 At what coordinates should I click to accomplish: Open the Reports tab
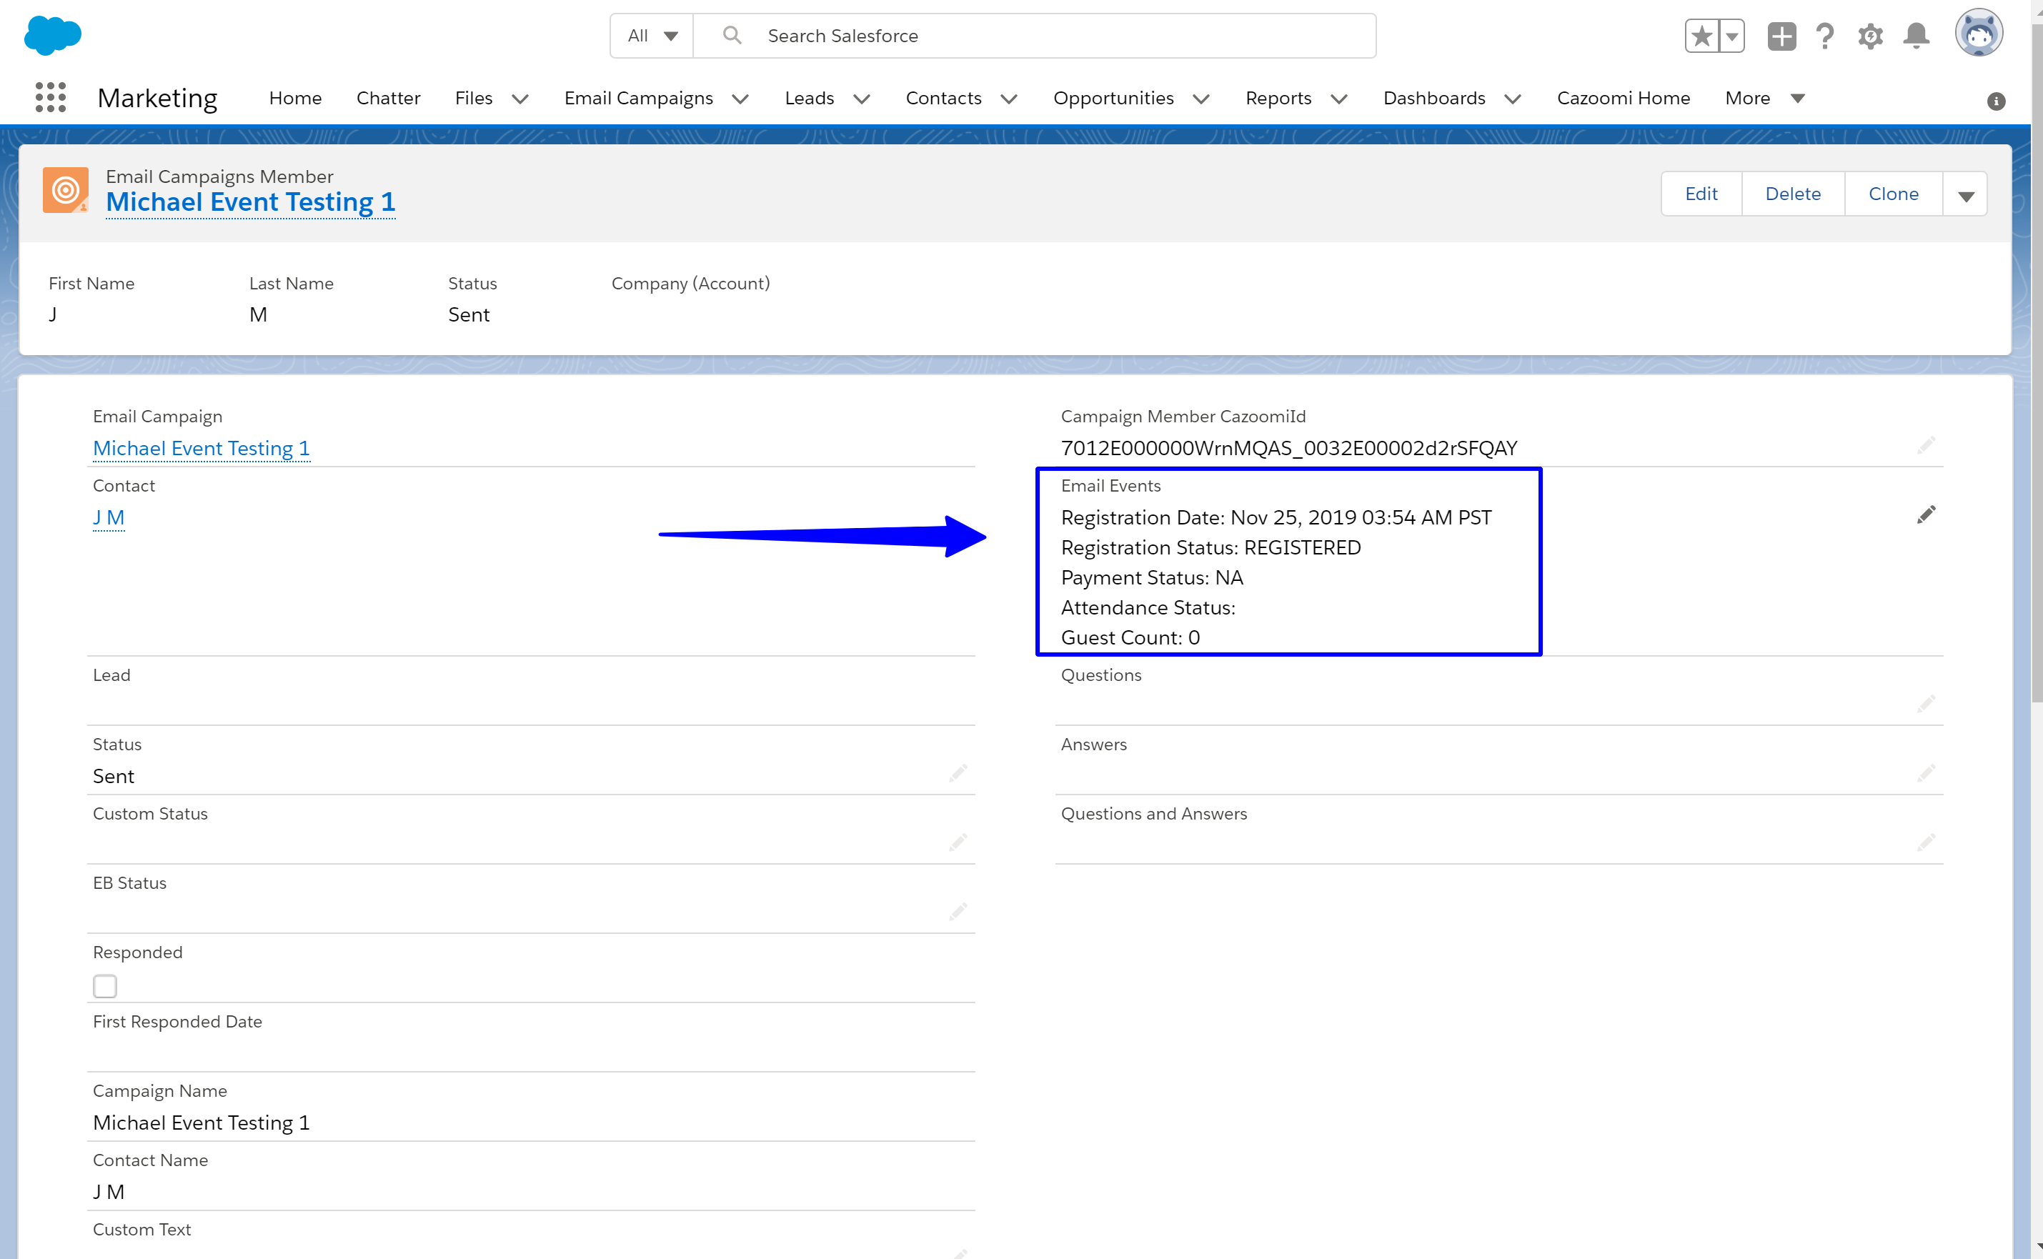click(1278, 99)
